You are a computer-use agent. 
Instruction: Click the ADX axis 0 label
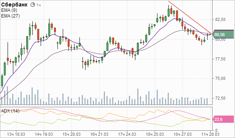216,130
